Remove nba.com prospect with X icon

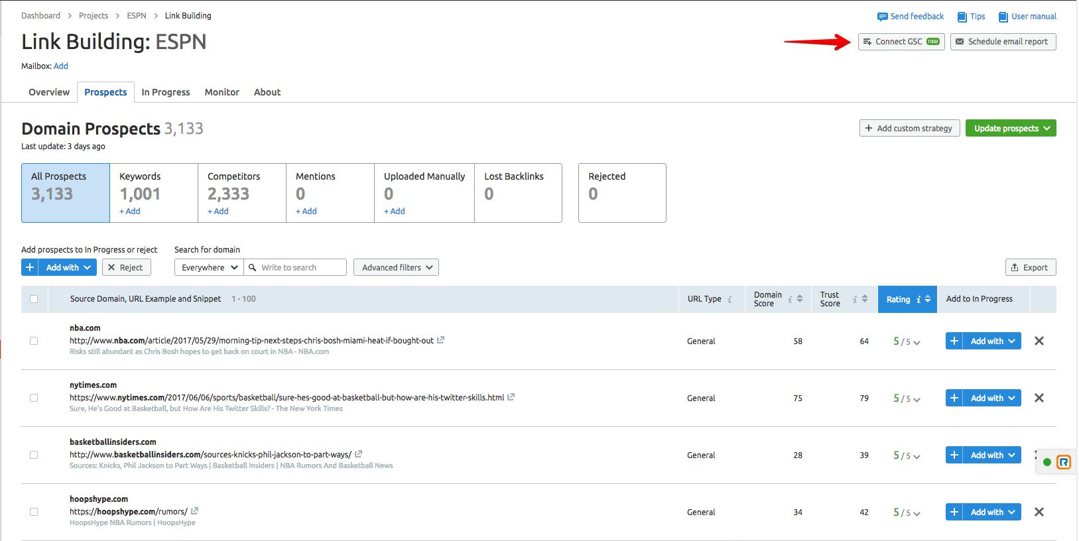(1039, 341)
